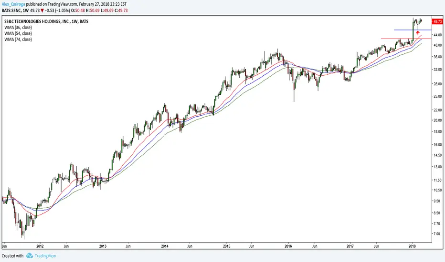Click the 11.50 price axis label

click(438, 180)
